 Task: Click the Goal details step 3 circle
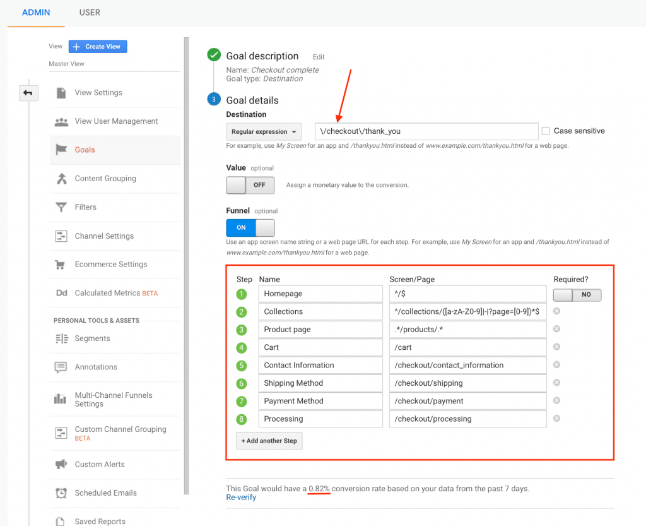point(214,99)
